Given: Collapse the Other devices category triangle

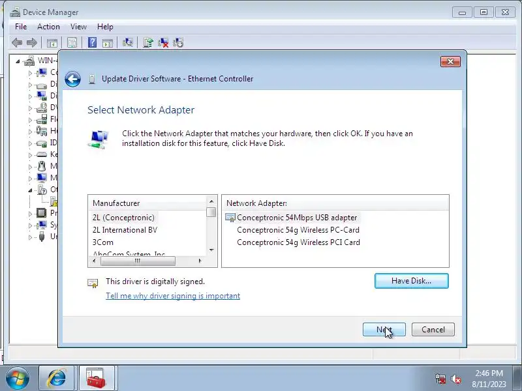Looking at the screenshot, I should coord(30,190).
